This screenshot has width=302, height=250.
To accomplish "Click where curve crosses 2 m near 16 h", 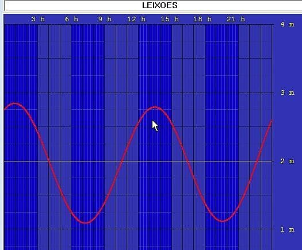I will [x=188, y=161].
